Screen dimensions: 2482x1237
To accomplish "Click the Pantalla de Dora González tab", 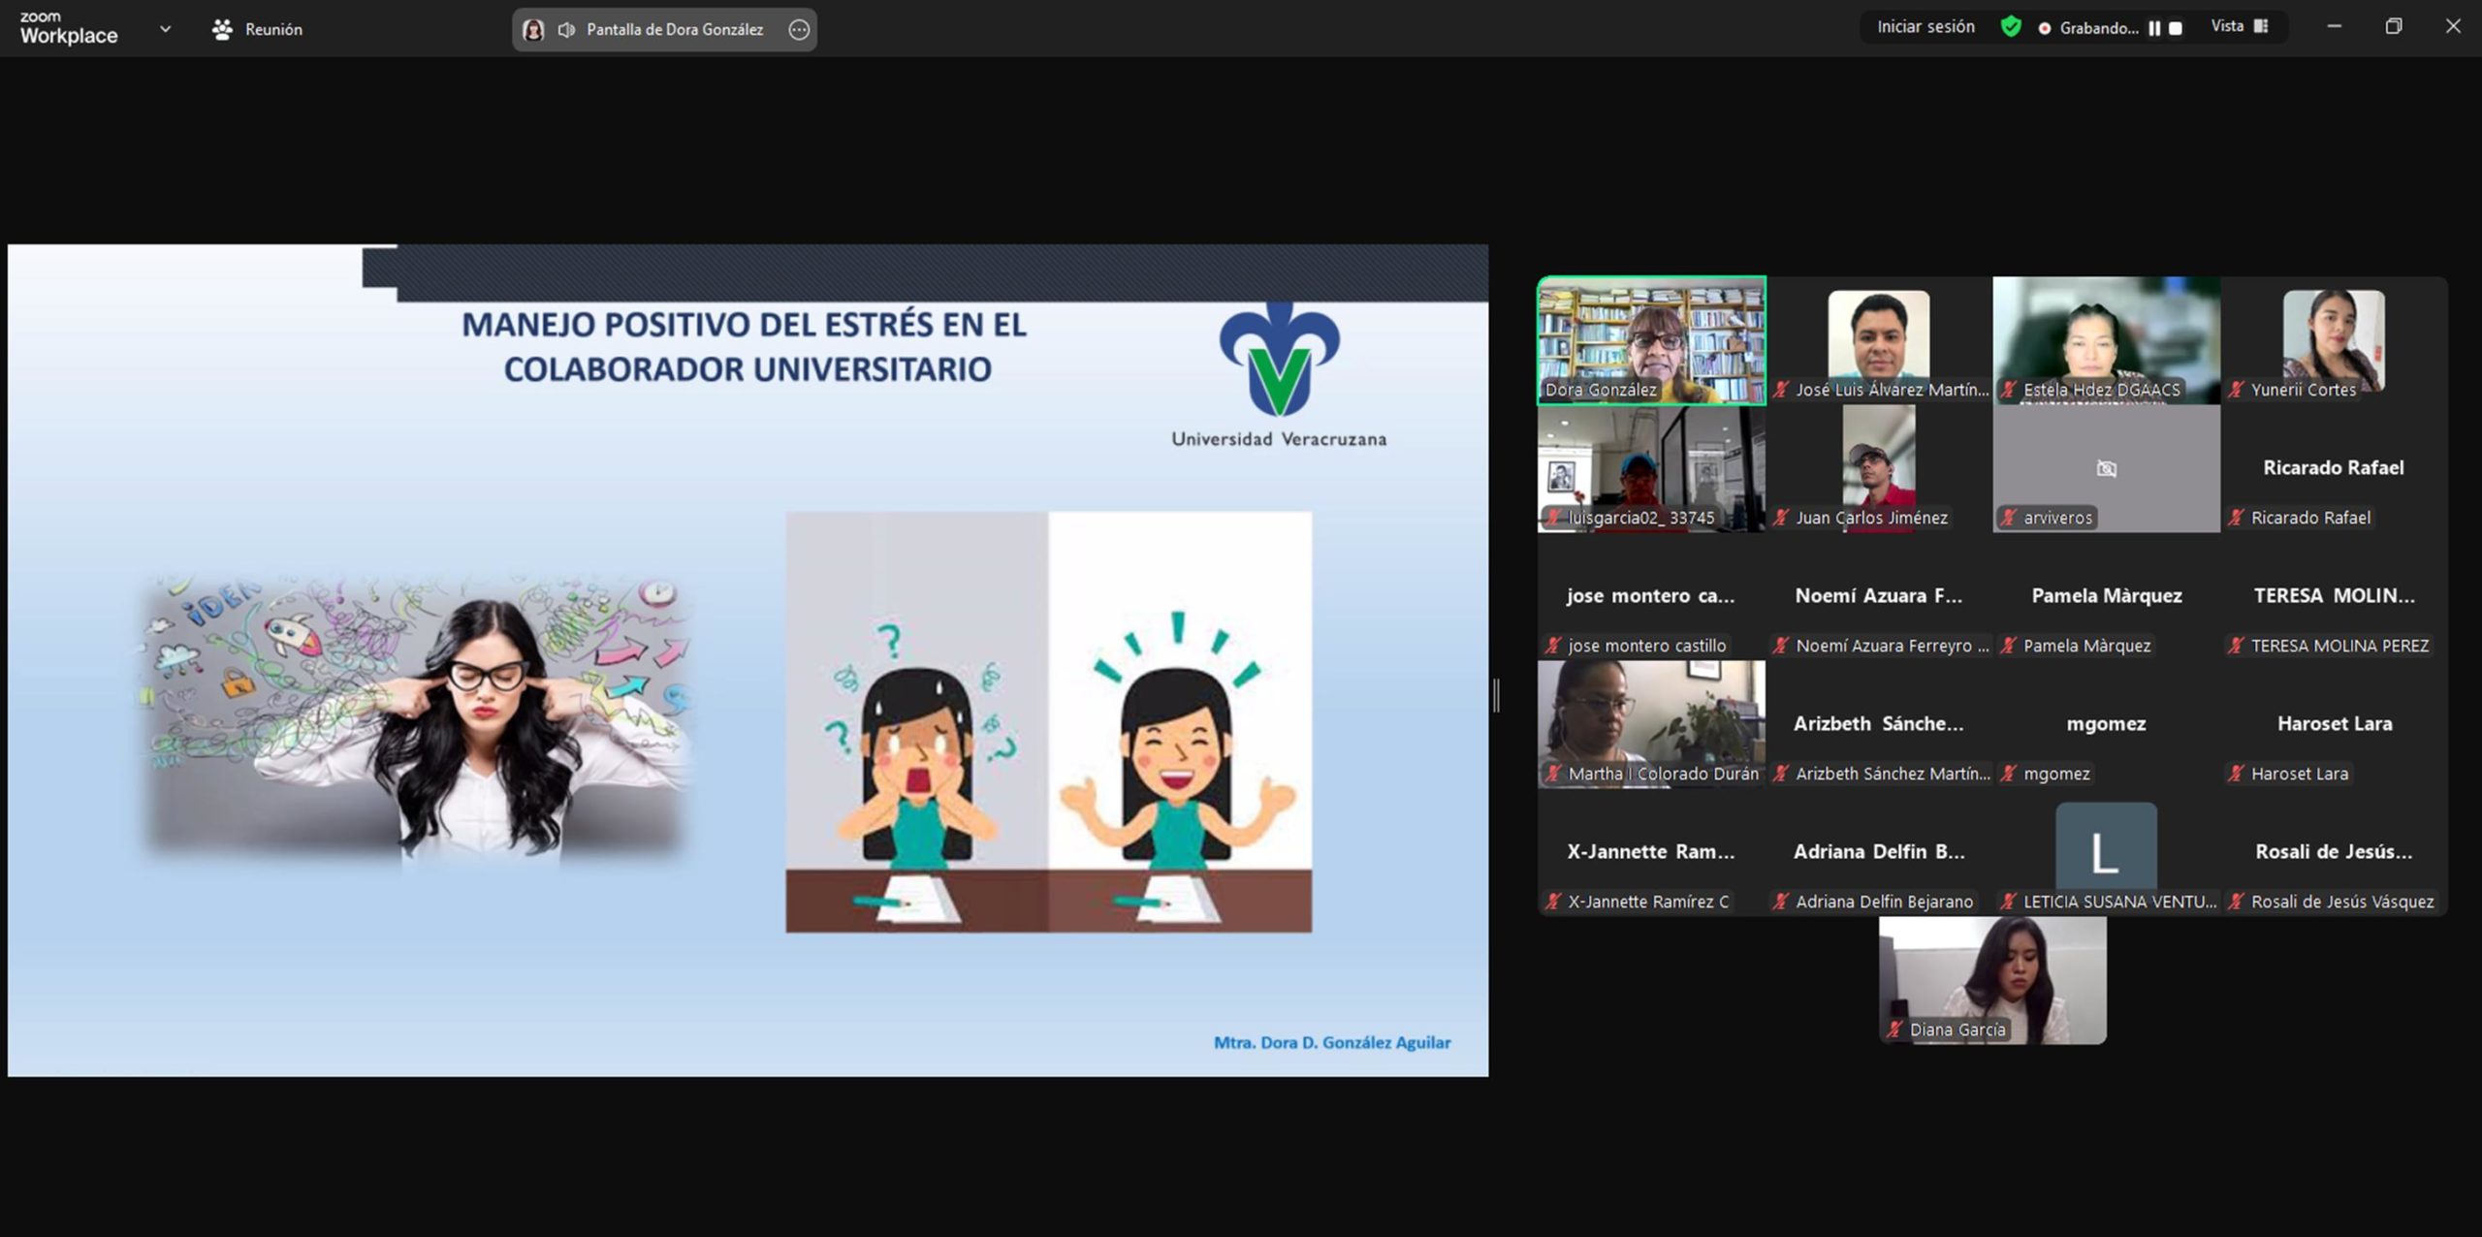I will 674,29.
